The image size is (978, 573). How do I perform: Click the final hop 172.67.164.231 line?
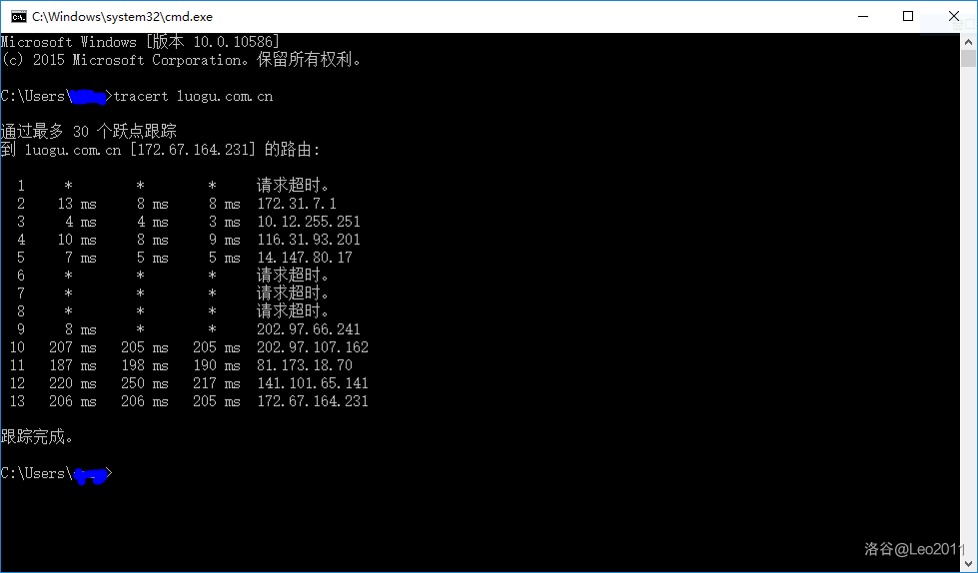point(189,401)
